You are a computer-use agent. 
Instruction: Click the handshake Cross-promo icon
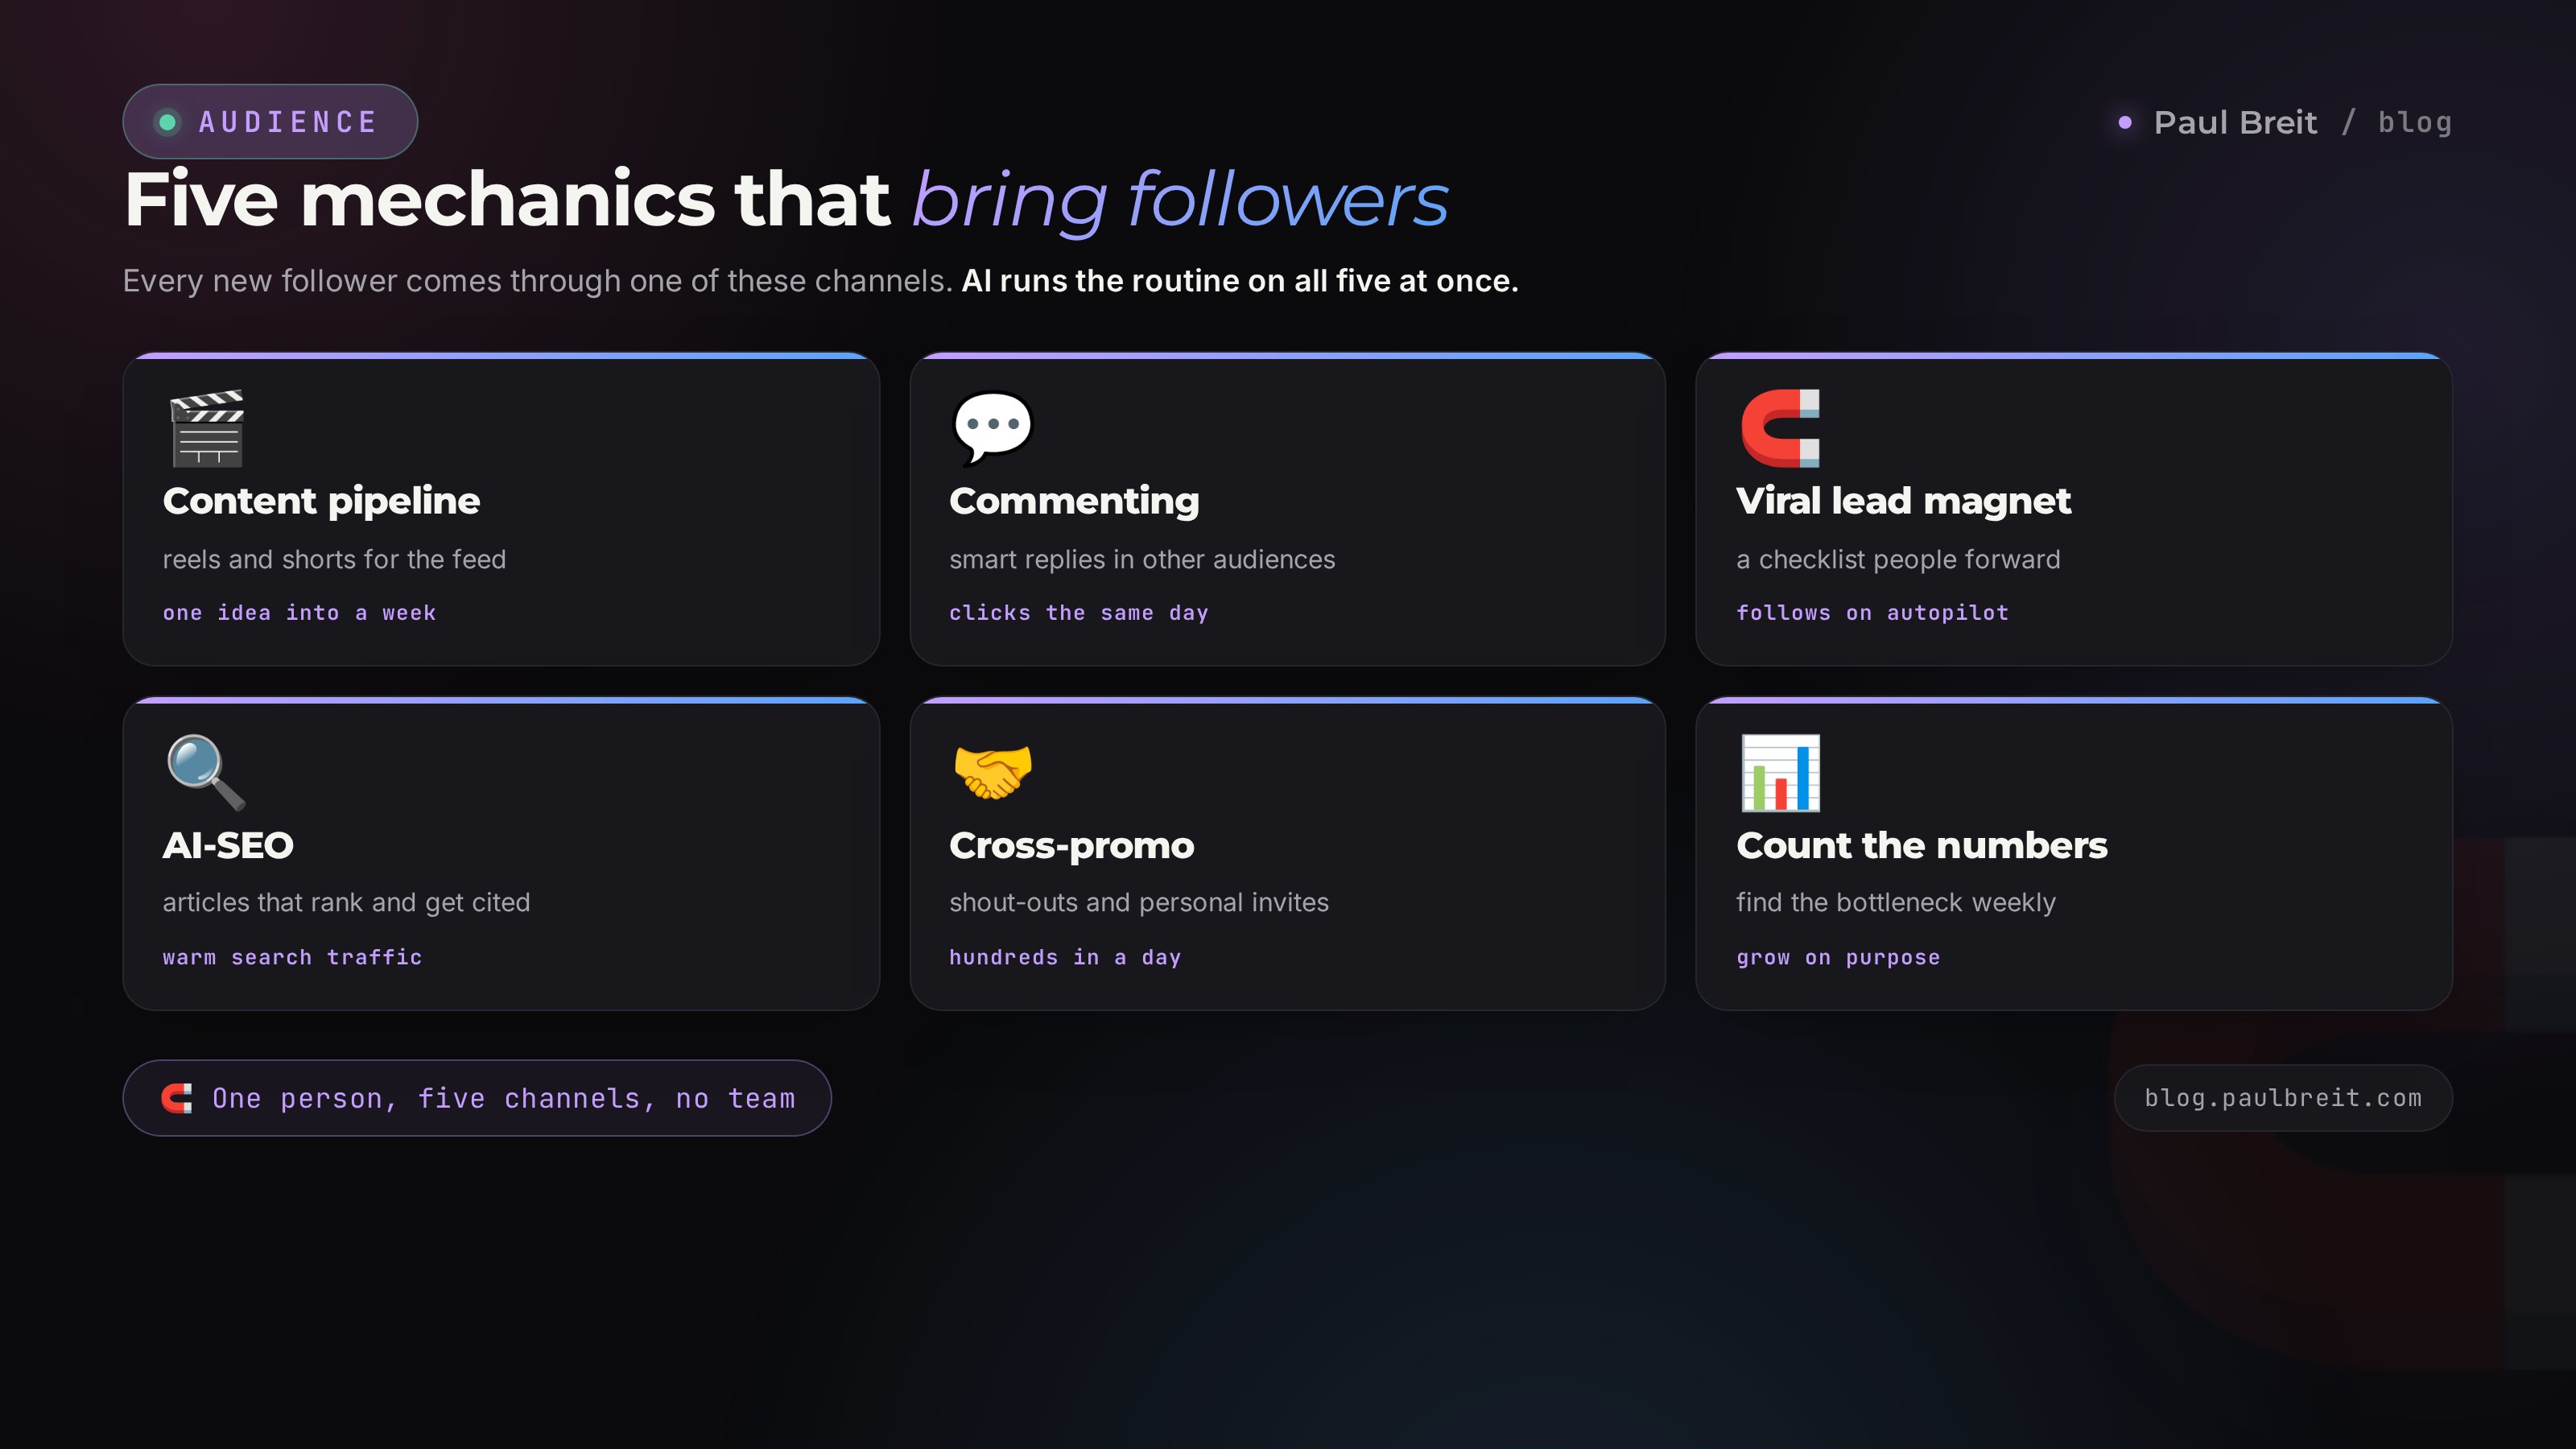pyautogui.click(x=992, y=772)
